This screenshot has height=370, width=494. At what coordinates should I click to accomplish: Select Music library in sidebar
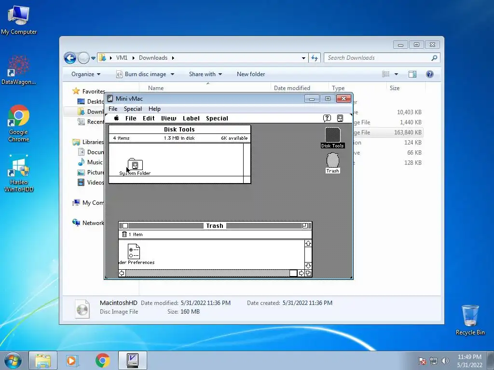point(95,162)
